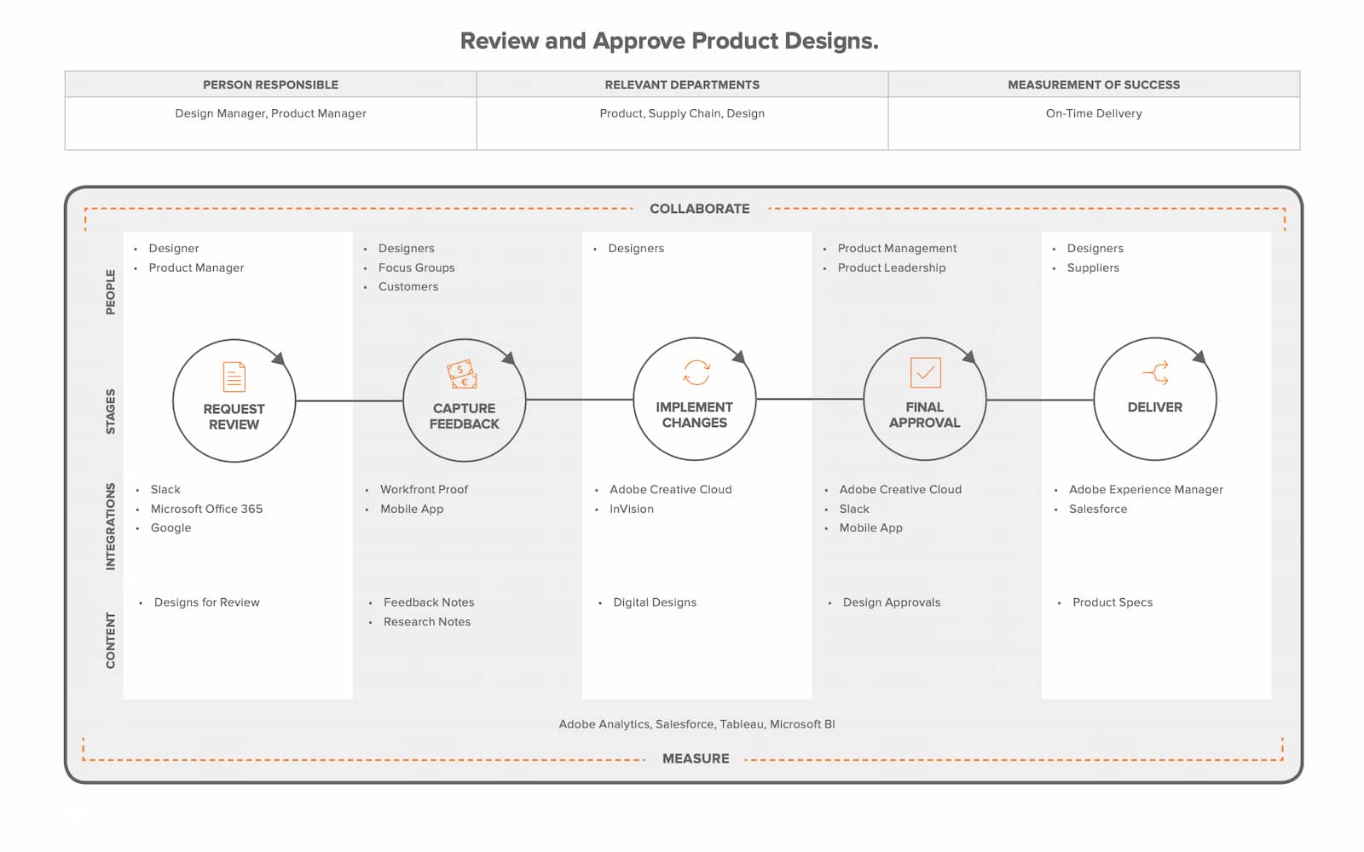Click the vertical INTEGRATIONS row label
This screenshot has width=1364, height=852.
pyautogui.click(x=110, y=527)
